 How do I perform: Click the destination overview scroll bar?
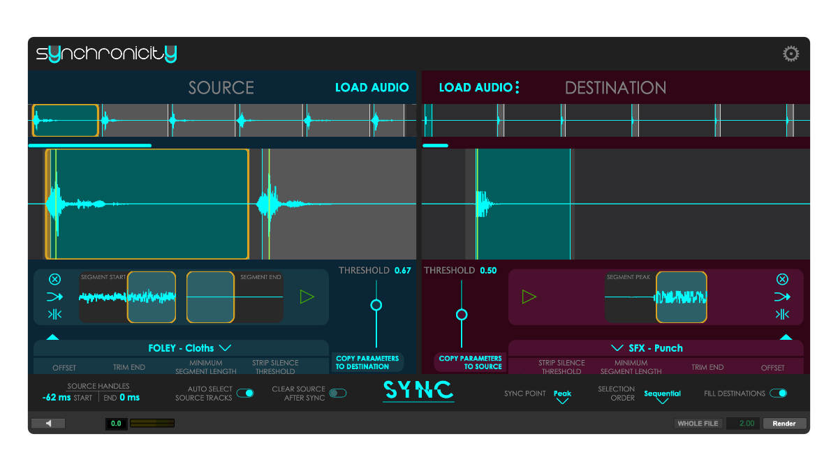click(436, 145)
